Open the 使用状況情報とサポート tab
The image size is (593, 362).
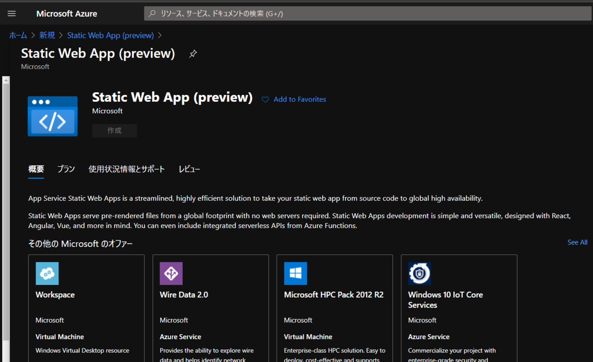point(127,169)
